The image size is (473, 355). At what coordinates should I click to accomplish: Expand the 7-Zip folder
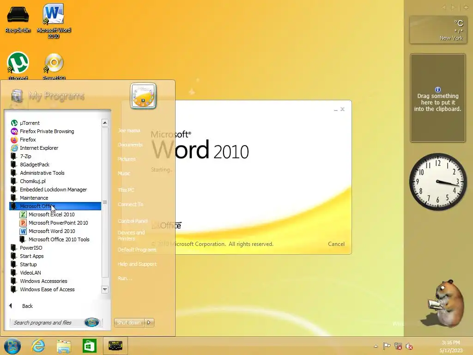(x=25, y=156)
